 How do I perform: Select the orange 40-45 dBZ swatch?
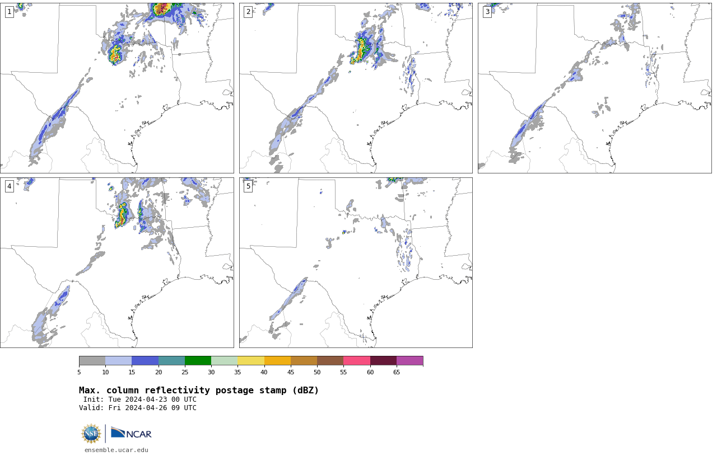[x=277, y=360]
